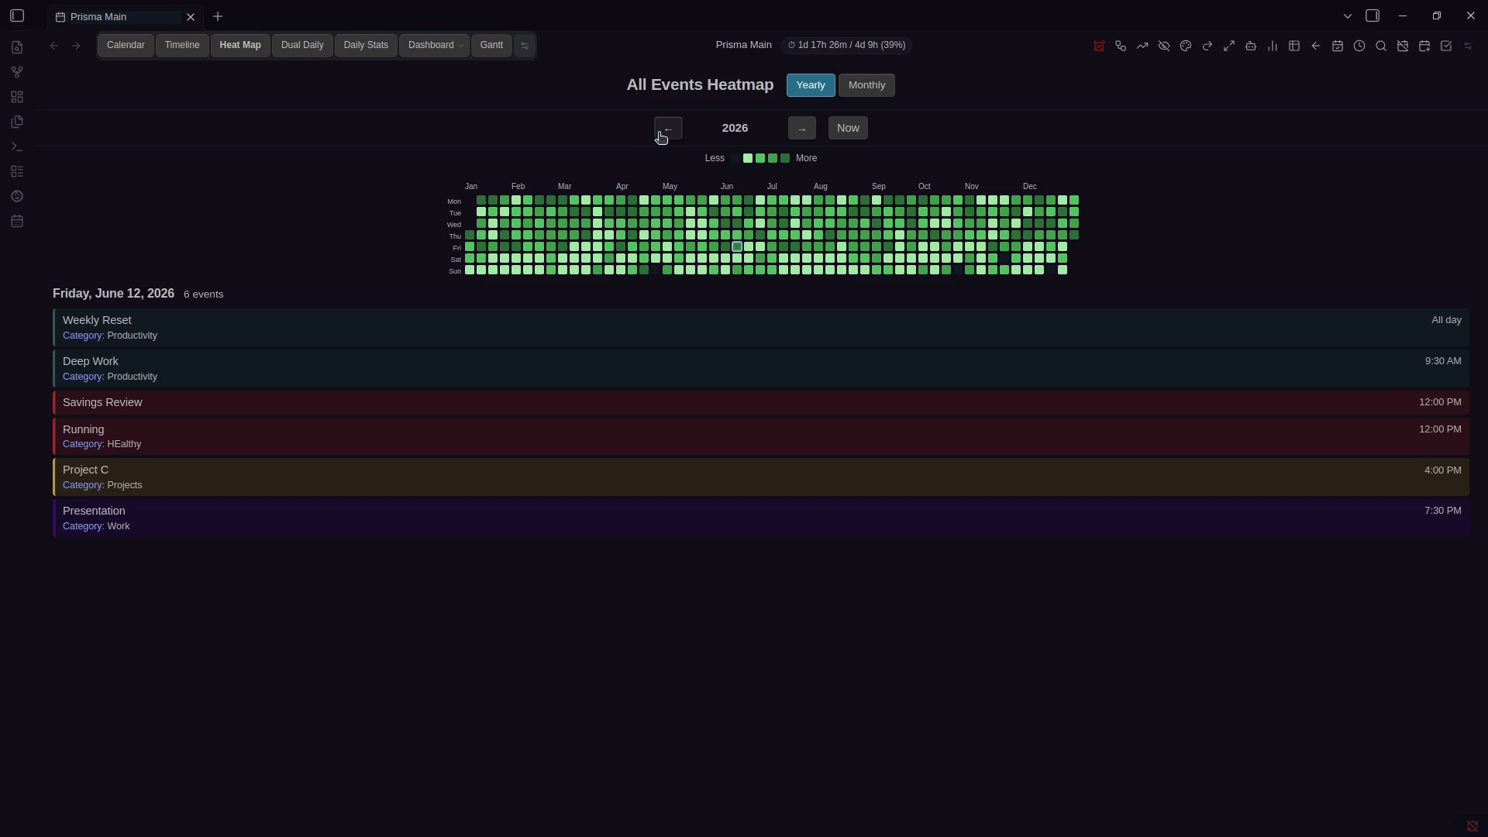Click the highlighted June 12 heatmap cell
This screenshot has height=837, width=1488.
(x=737, y=247)
